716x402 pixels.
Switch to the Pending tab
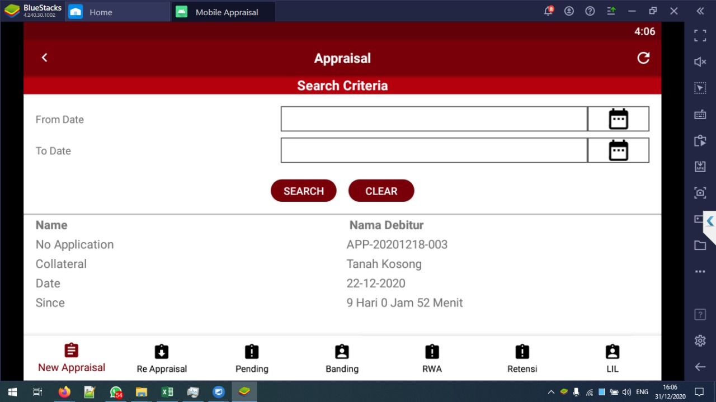click(x=252, y=359)
